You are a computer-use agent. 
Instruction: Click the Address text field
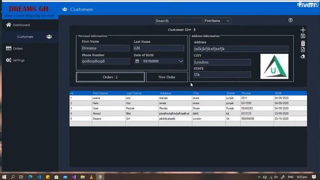point(241,48)
